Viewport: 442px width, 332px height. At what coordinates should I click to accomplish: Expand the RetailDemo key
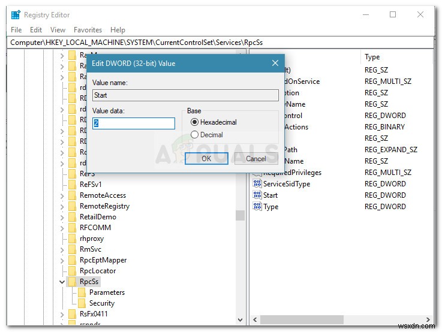pyautogui.click(x=62, y=217)
